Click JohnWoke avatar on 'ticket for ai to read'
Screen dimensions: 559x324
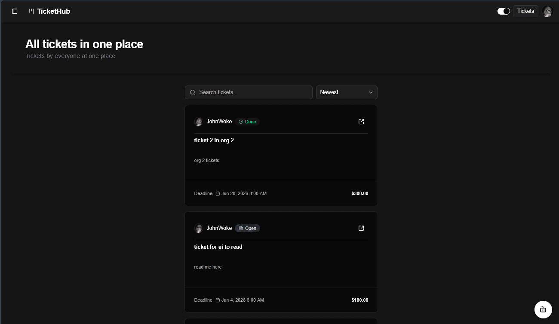(x=199, y=228)
